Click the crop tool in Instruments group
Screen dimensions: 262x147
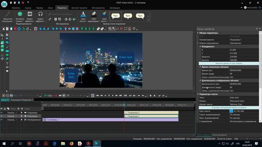point(60,19)
